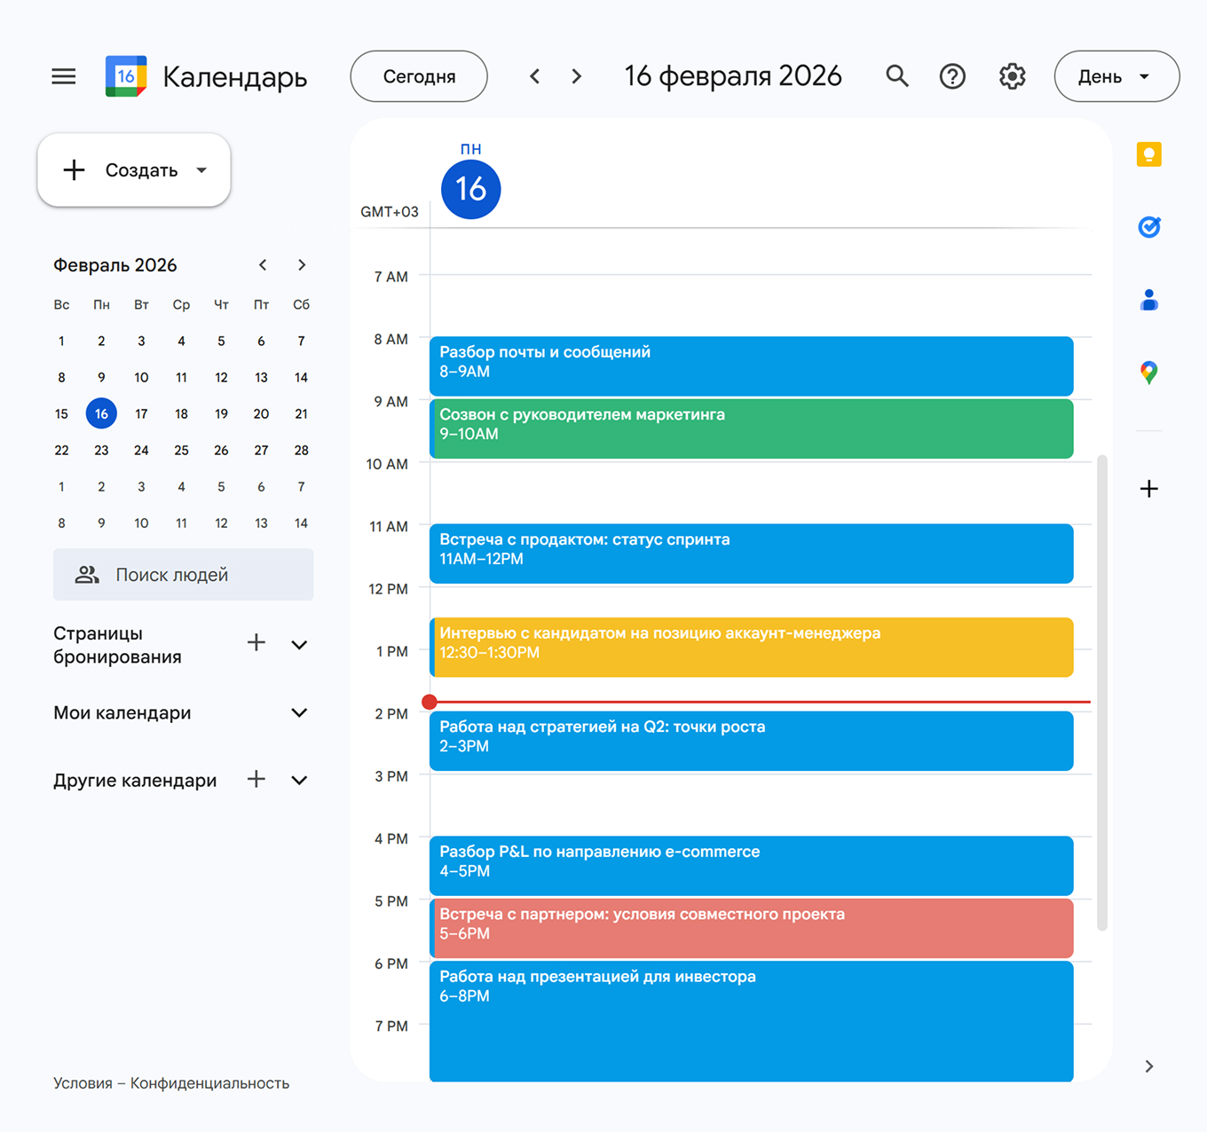Click the Сегодня button

point(418,76)
